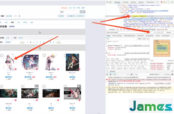Viewport: 174px width, 114px height.
Task: Go to previous search match arrow
Action: [159, 32]
